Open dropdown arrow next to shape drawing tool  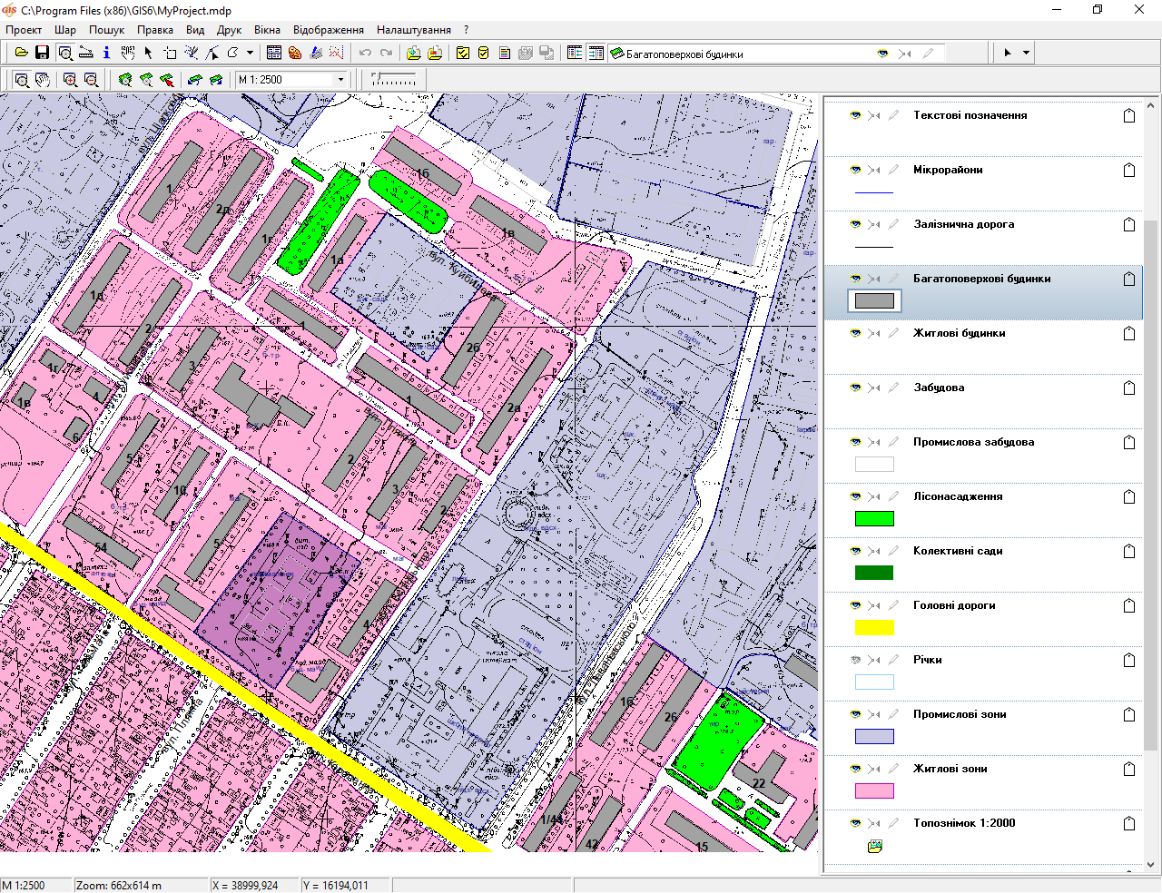click(250, 53)
